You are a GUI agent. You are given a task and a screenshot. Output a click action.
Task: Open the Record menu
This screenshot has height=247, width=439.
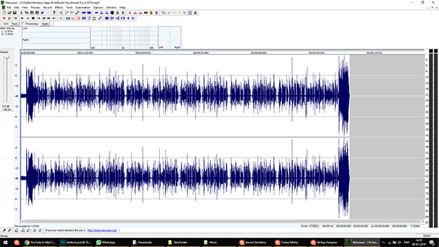coord(47,8)
